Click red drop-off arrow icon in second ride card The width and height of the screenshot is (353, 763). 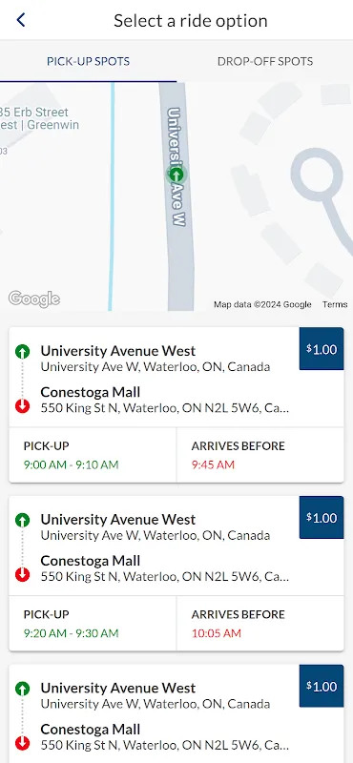(22, 575)
